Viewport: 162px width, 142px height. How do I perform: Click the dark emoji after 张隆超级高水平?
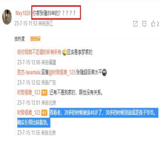pos(104,72)
